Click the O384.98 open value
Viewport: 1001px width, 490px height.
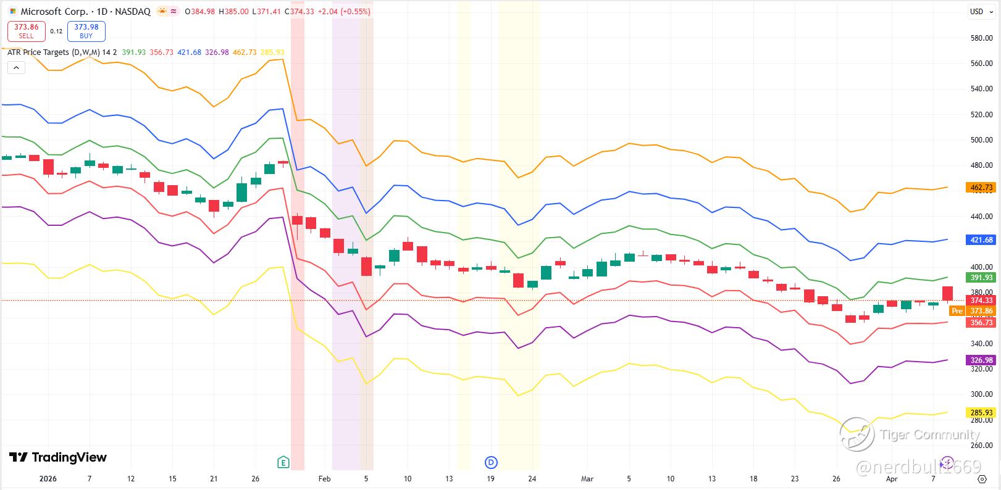(x=200, y=11)
